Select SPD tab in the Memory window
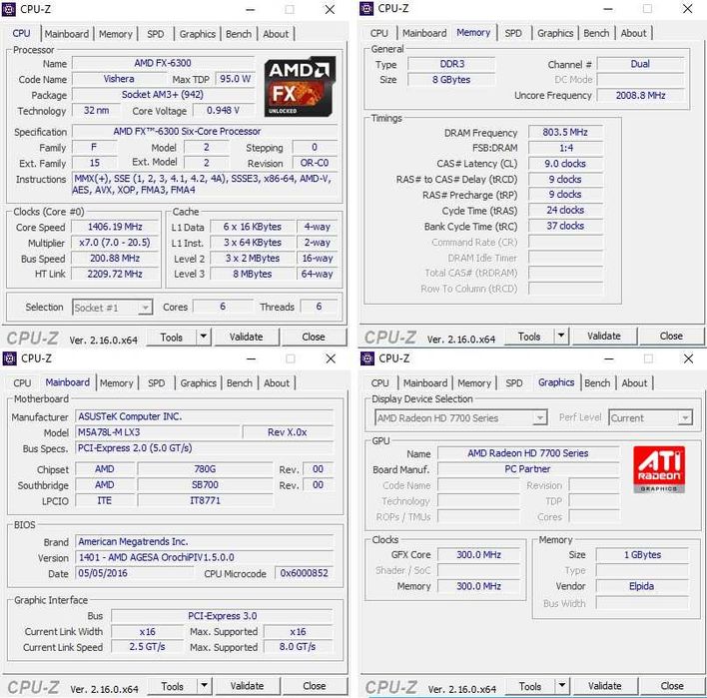 [513, 33]
